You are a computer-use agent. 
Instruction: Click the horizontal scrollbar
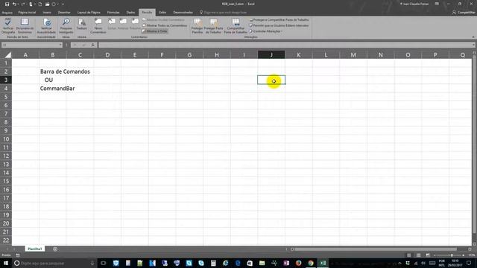(375, 249)
